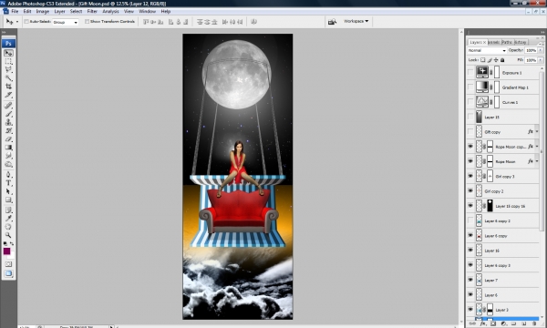This screenshot has width=547, height=328.
Task: Select the Dodge tool
Action: pos(8,164)
